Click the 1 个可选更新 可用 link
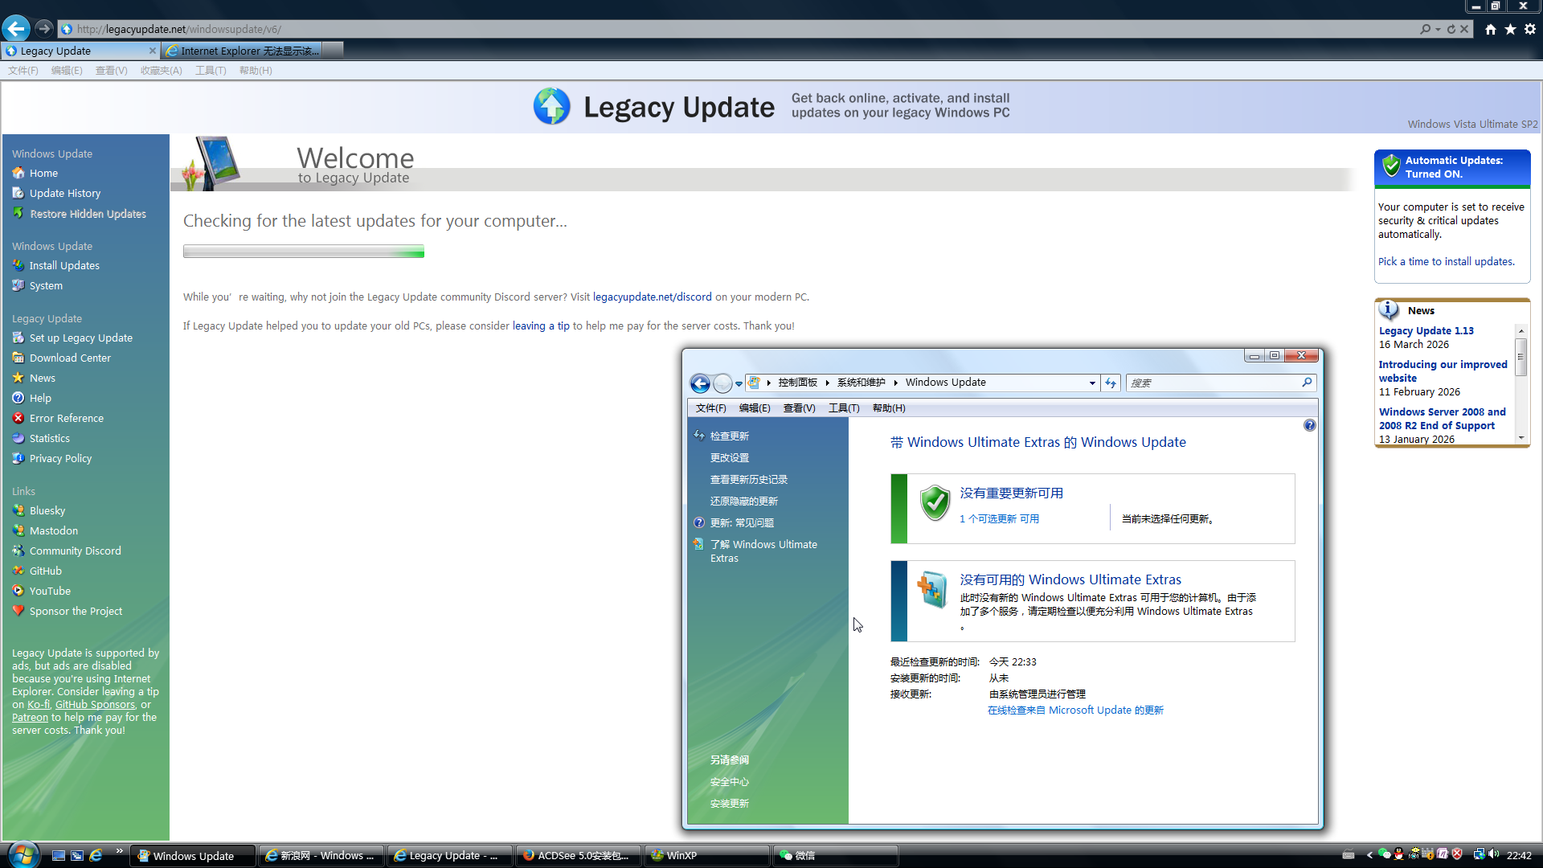 point(999,518)
